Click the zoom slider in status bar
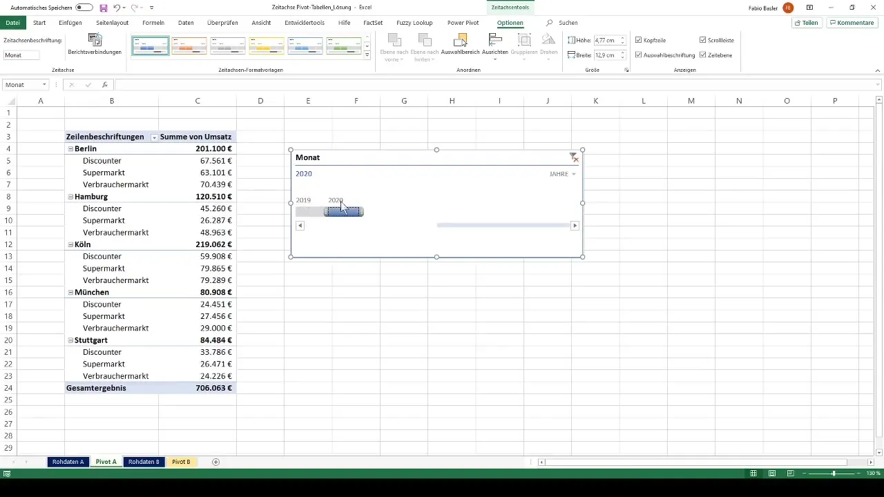 (834, 474)
